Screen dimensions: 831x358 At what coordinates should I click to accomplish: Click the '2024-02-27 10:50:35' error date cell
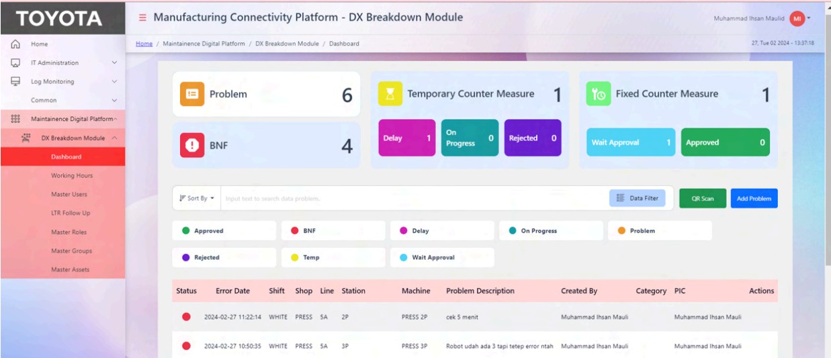(x=234, y=346)
